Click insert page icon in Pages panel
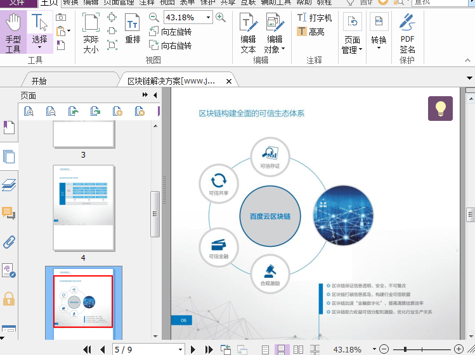The height and width of the screenshot is (355, 475). (x=117, y=111)
